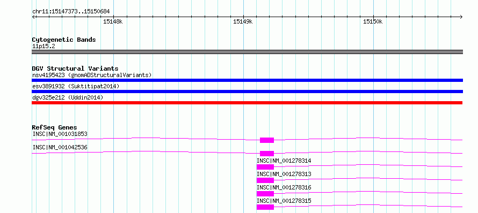Click the 11p15.2 band label

tap(44, 47)
